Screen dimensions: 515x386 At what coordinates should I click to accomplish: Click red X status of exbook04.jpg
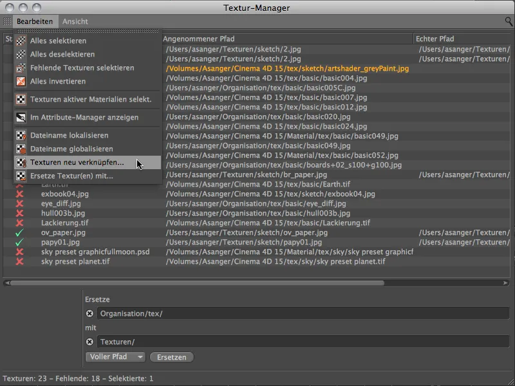(x=20, y=194)
